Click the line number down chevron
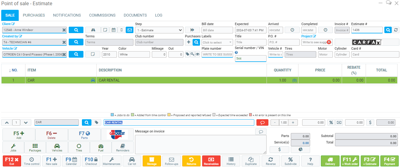This screenshot has height=168, width=400. [26, 122]
